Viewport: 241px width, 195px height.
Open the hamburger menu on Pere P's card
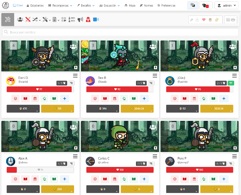[x=234, y=156]
